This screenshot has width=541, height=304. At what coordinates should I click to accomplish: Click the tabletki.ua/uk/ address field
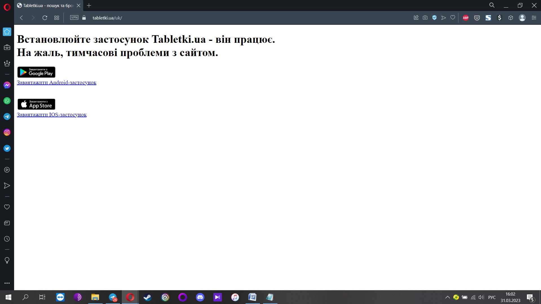(107, 18)
